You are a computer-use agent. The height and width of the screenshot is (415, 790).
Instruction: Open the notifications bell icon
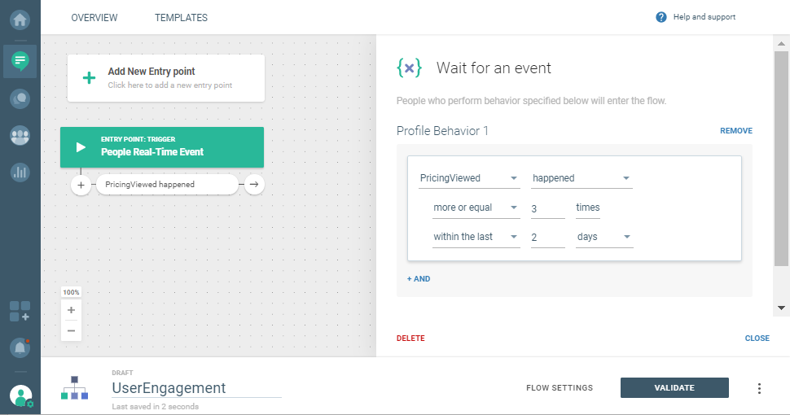[20, 347]
